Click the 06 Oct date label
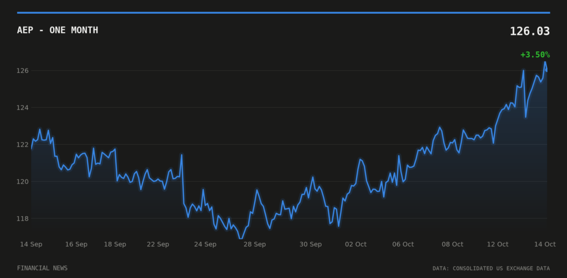Screen dimensions: 567x278 point(403,244)
